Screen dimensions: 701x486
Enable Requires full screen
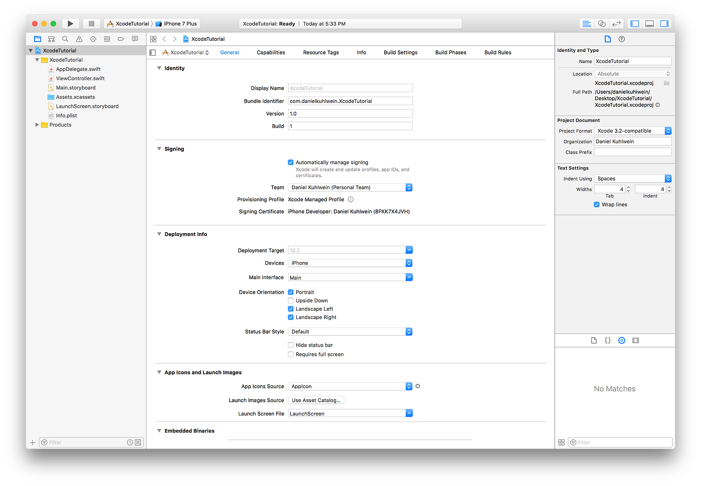(290, 355)
